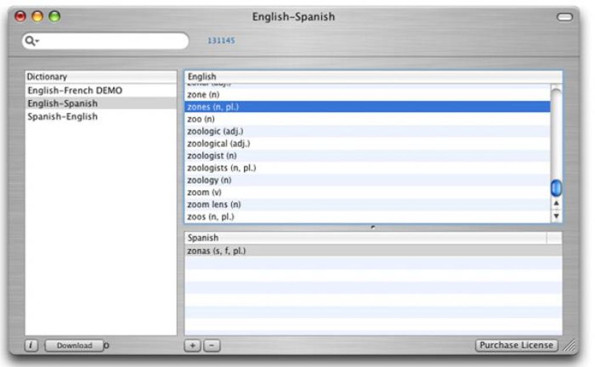
Task: Click the Purchase License button
Action: (516, 345)
